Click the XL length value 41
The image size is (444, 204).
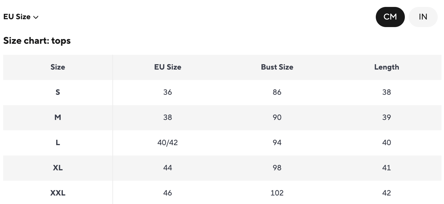(387, 168)
